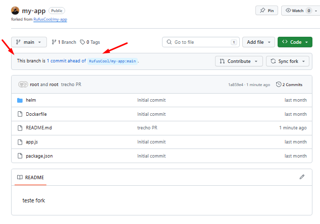Open the package.json file
Screen dimensions: 320x224
coord(39,156)
